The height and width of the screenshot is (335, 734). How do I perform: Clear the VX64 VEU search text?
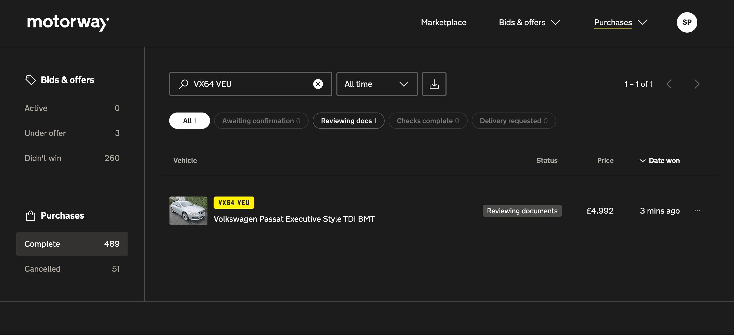(x=318, y=84)
